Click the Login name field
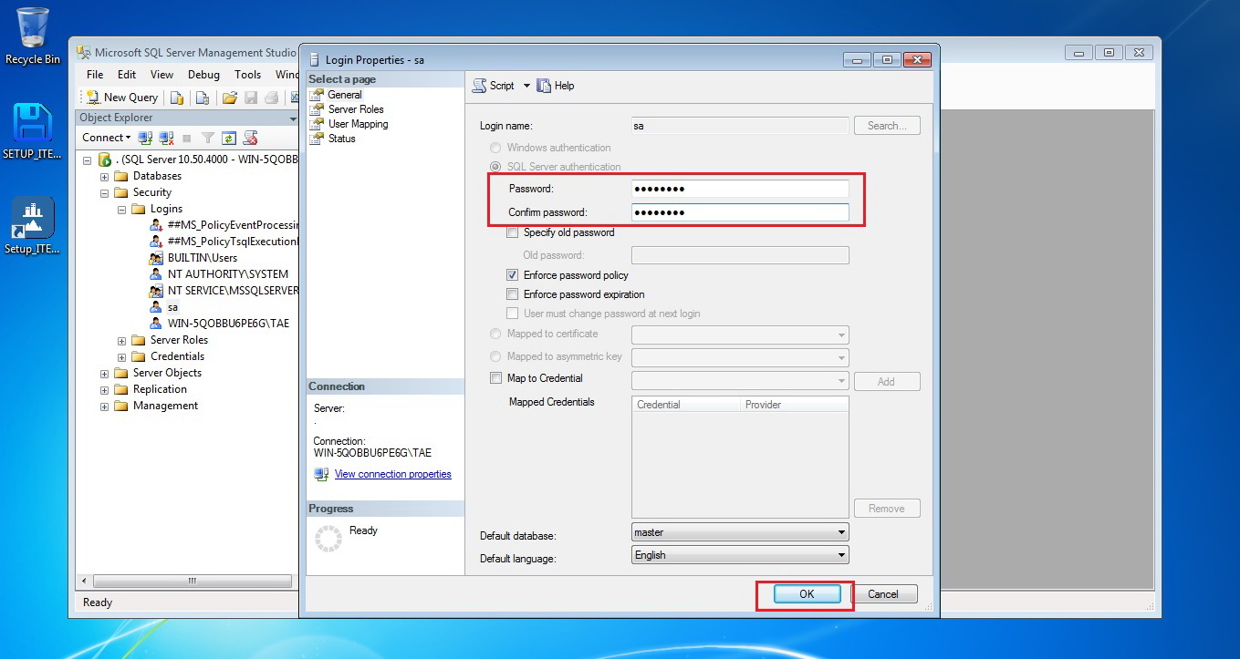 tap(740, 126)
